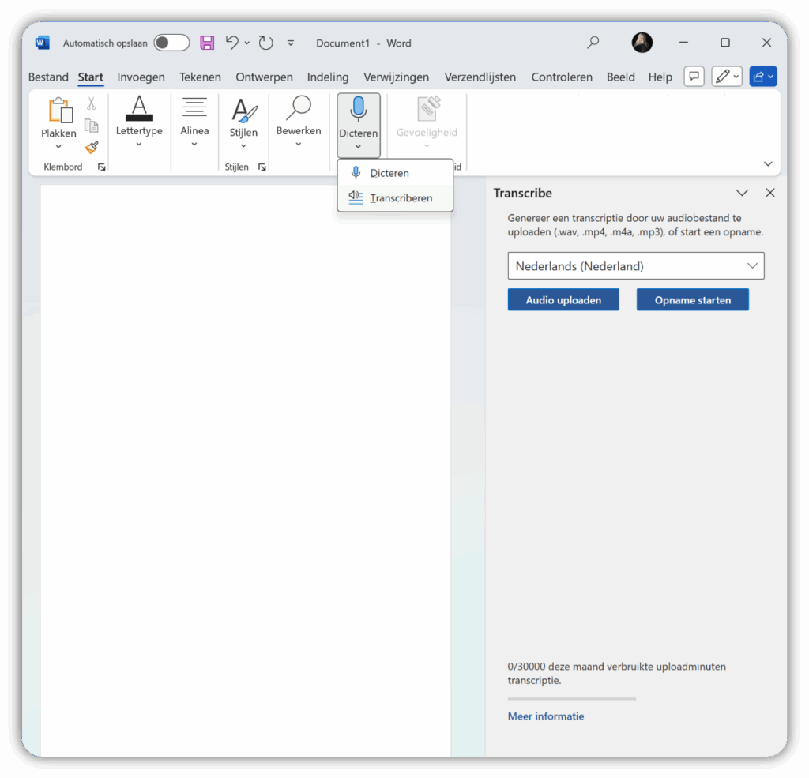Image resolution: width=809 pixels, height=778 pixels.
Task: Click the Undo arrow icon
Action: pos(231,43)
